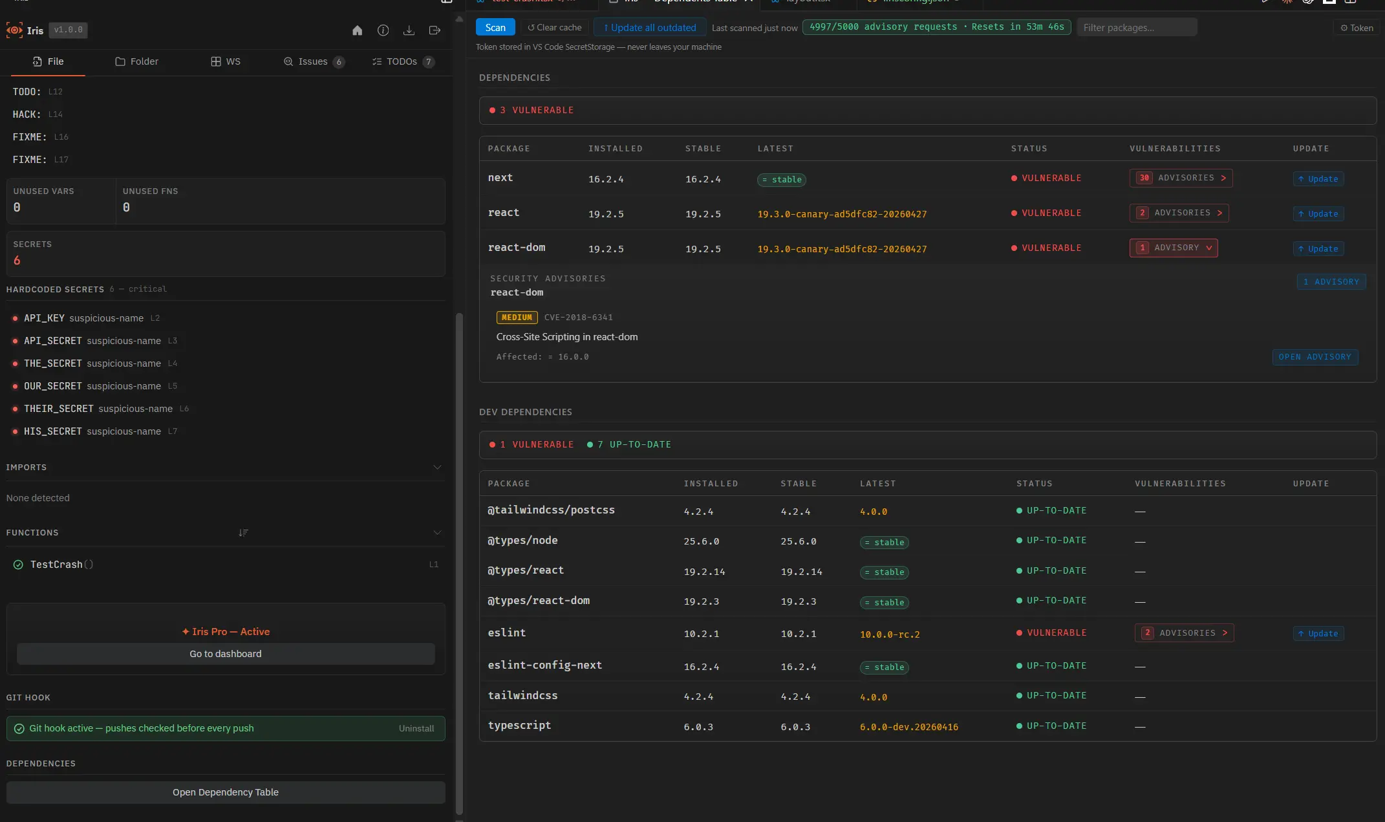Open the Token settings button
Image resolution: width=1385 pixels, height=822 pixels.
tap(1357, 28)
